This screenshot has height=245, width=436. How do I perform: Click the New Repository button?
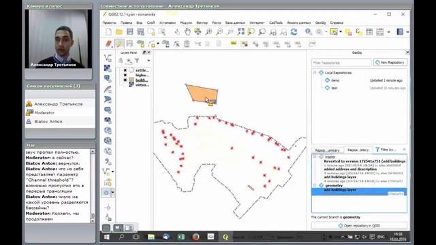390,63
